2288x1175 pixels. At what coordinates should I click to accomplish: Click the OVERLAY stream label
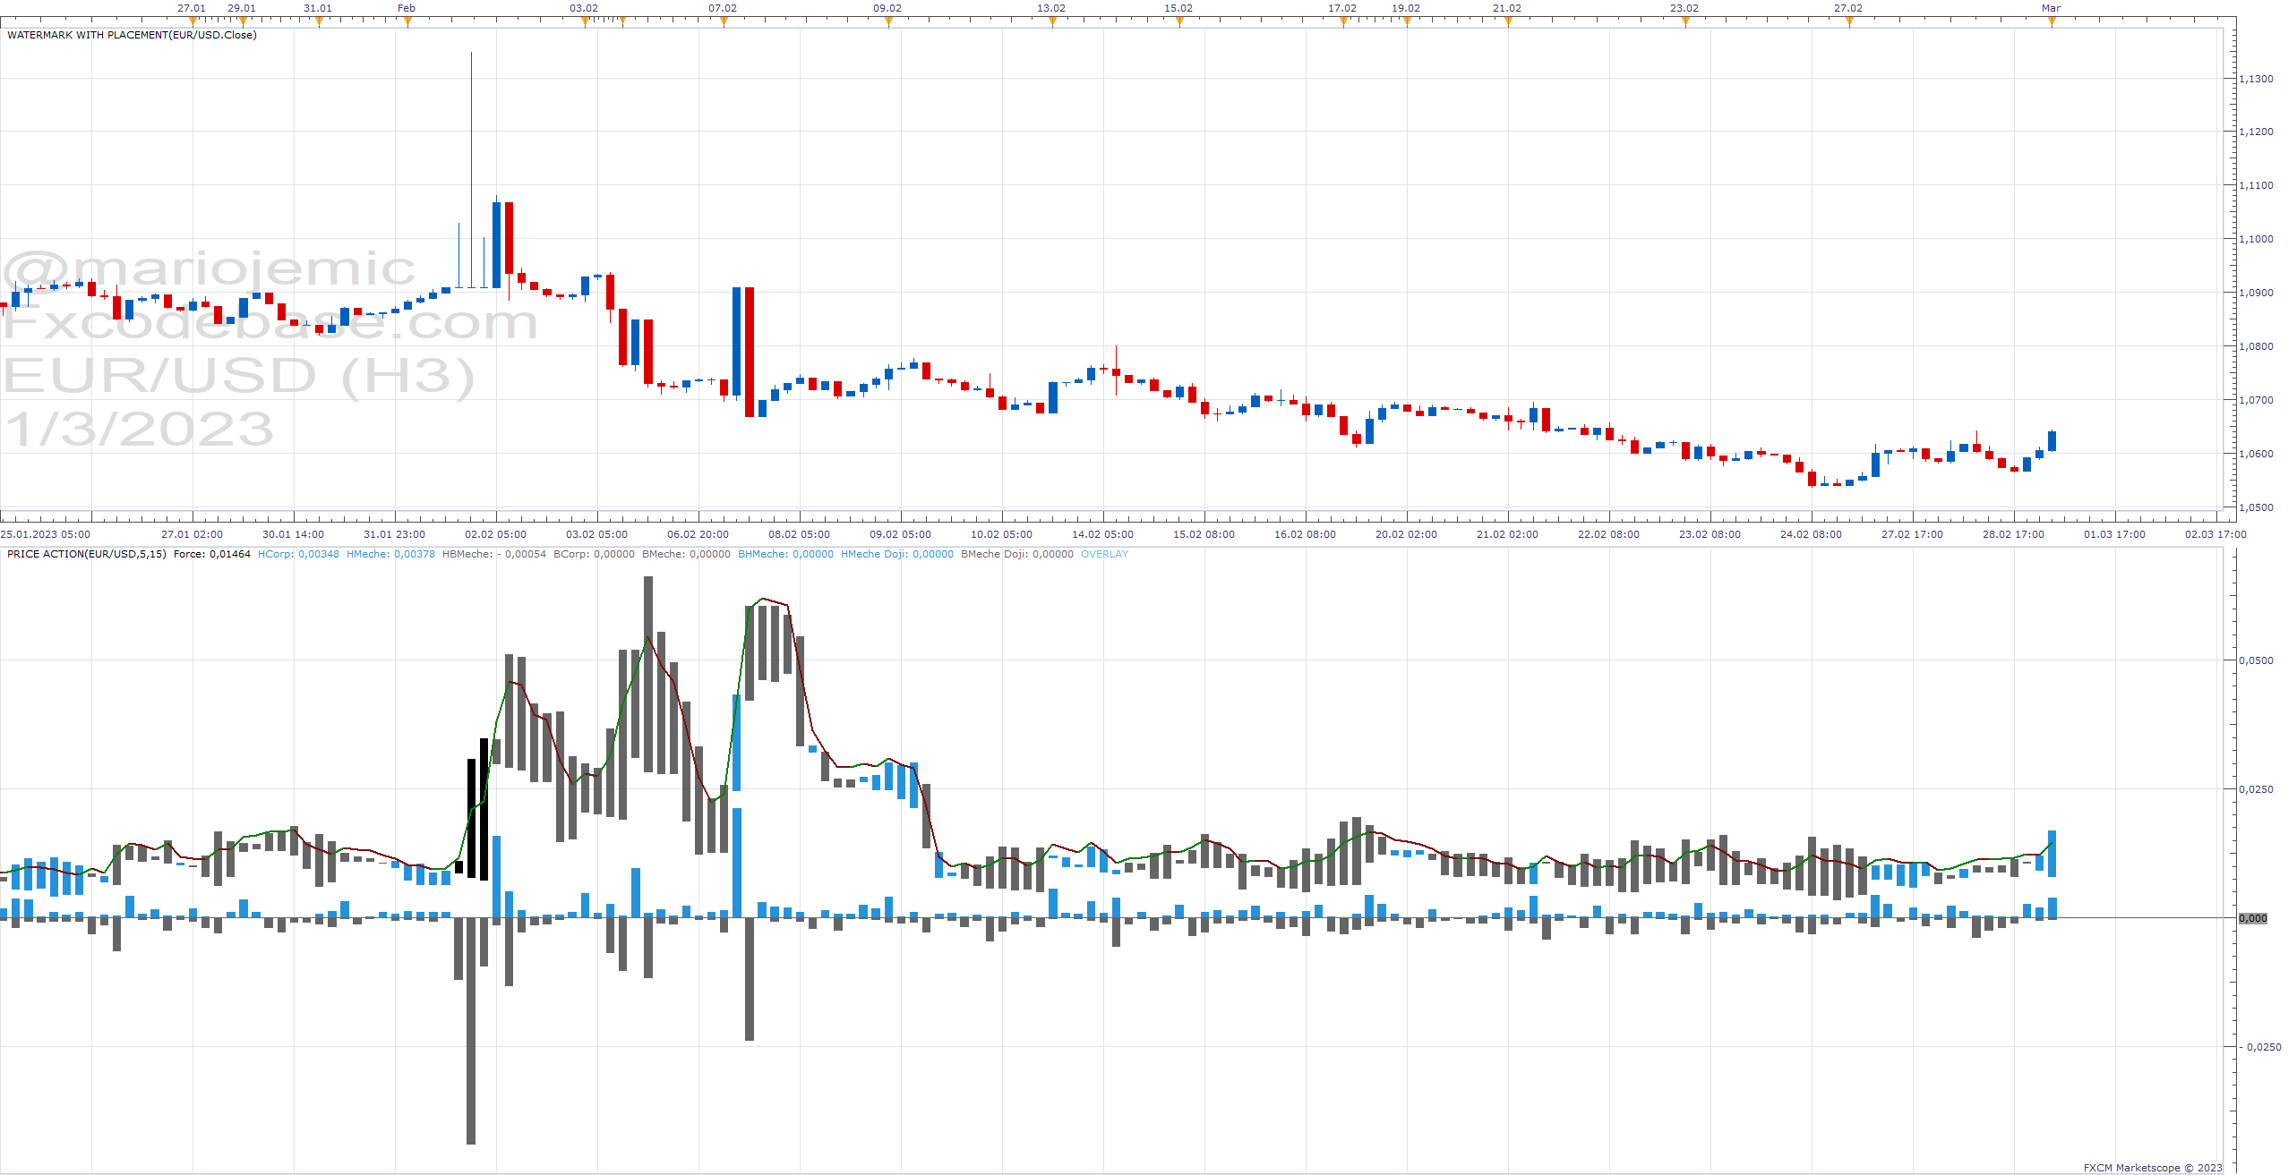coord(1104,554)
